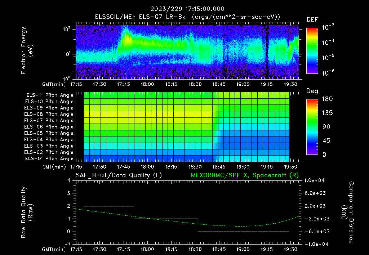Click 19:30 tick label under the data quality panel

[291, 249]
